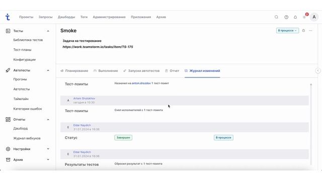322x181 pixels.
Task: Click the Отчеты dashboard icon
Action: click(x=8, y=120)
